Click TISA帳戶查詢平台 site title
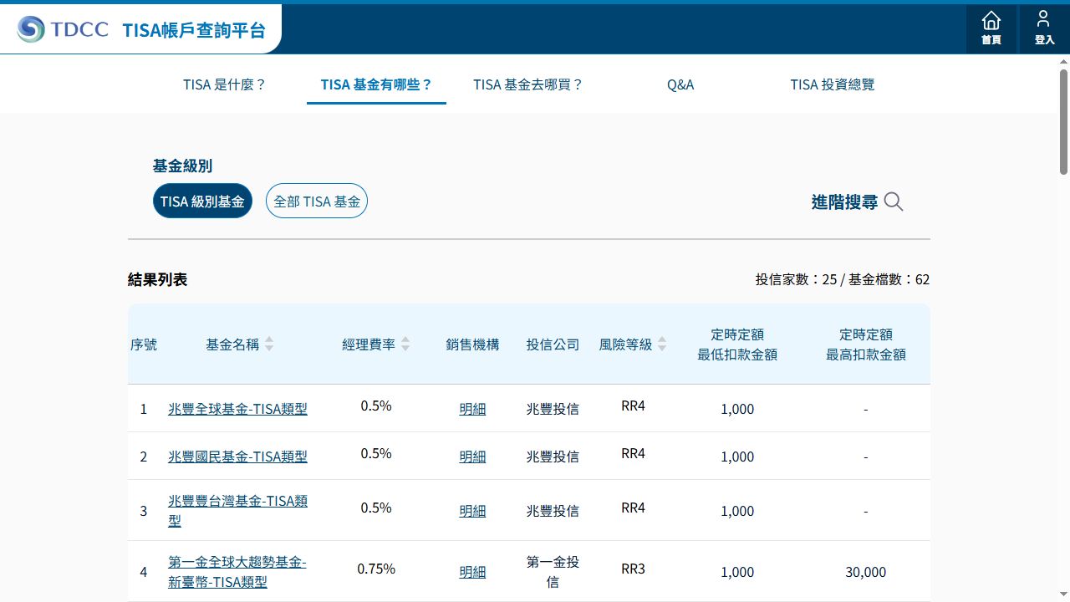 click(x=194, y=30)
